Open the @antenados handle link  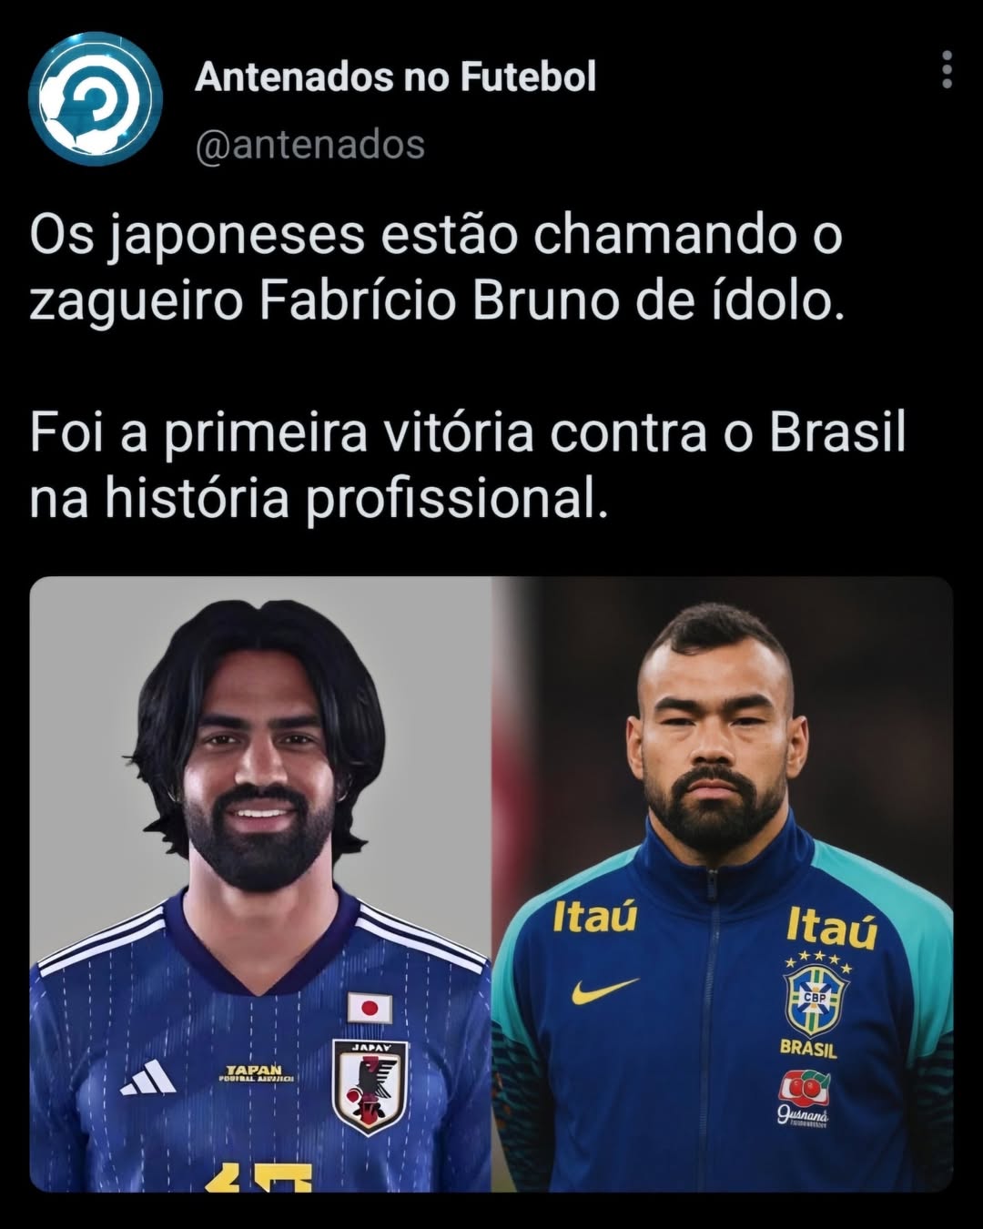[310, 144]
